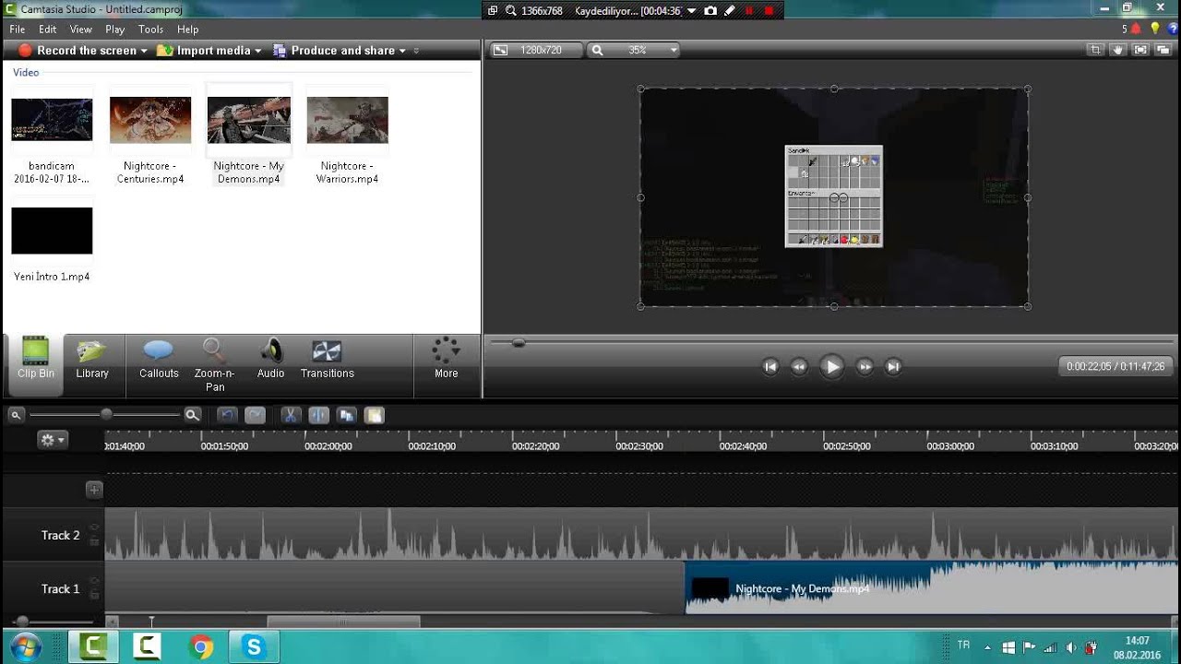Open the View menu
1181x664 pixels.
click(80, 30)
